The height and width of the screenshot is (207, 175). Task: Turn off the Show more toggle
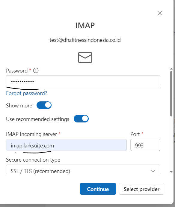[x=44, y=105]
